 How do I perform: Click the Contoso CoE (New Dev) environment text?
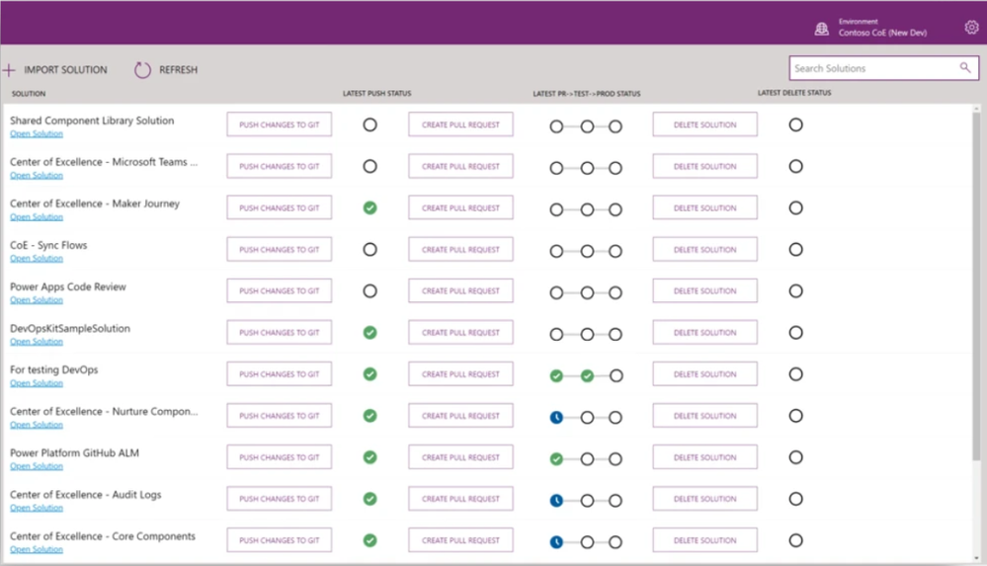[882, 33]
